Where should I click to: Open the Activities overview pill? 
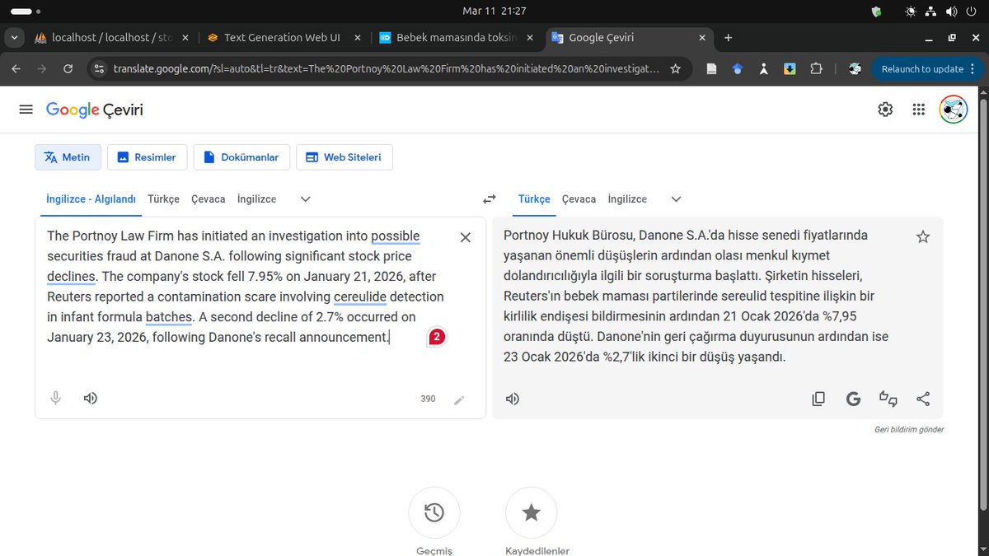pos(26,12)
